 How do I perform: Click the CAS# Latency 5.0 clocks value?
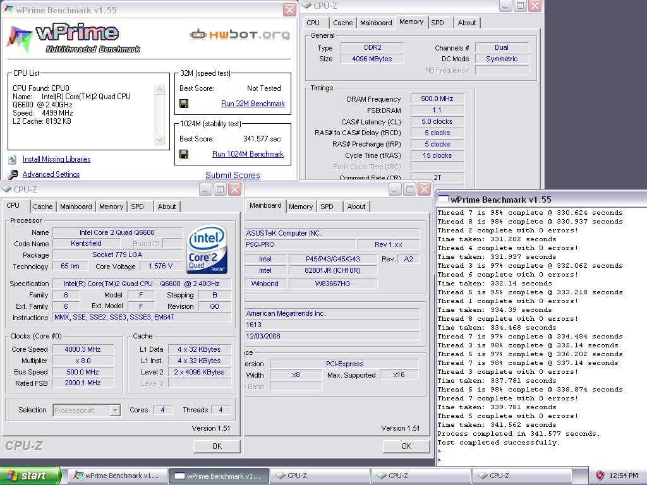[437, 121]
